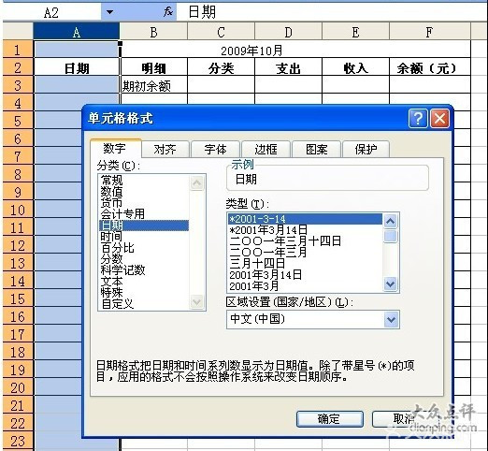Screen dimensions: 488x451
Task: Switch to the 边框 tab
Action: point(266,150)
